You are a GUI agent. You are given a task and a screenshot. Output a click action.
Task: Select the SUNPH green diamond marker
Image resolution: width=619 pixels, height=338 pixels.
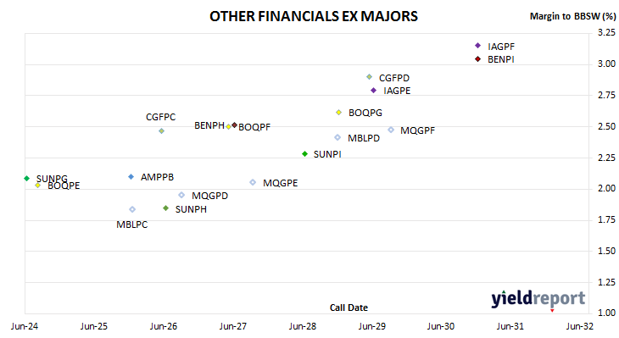point(166,208)
